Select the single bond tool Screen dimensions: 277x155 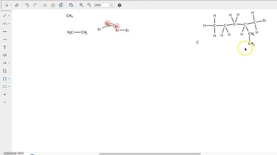(x=5, y=16)
